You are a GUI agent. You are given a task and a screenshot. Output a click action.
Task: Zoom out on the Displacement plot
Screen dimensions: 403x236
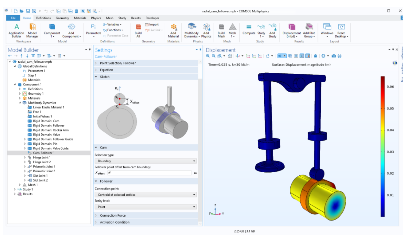(213, 56)
